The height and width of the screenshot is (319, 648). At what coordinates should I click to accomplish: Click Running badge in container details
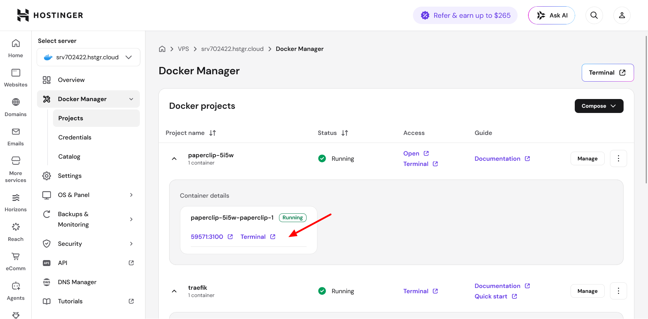[293, 218]
